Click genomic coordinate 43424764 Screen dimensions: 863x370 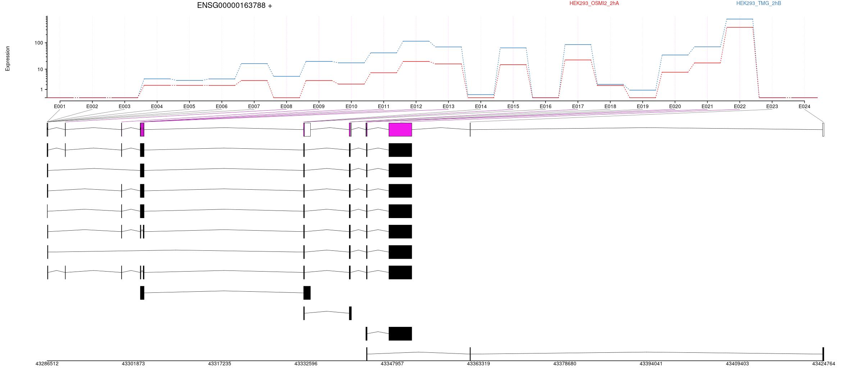824,364
